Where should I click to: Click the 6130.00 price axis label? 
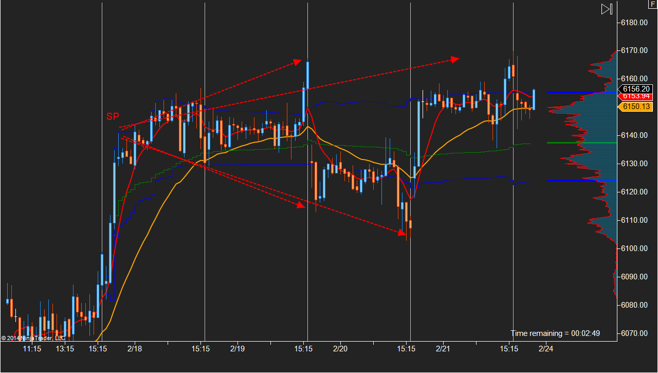(x=634, y=164)
